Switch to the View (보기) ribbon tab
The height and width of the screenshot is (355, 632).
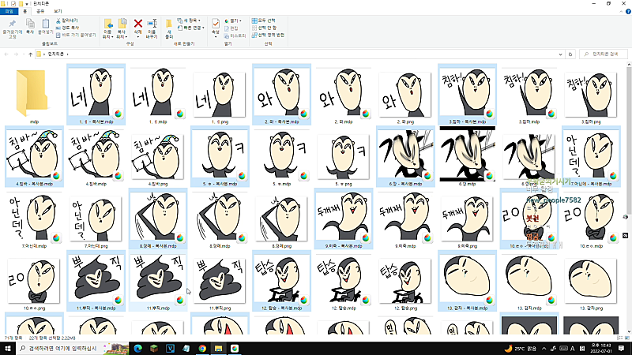(x=58, y=12)
